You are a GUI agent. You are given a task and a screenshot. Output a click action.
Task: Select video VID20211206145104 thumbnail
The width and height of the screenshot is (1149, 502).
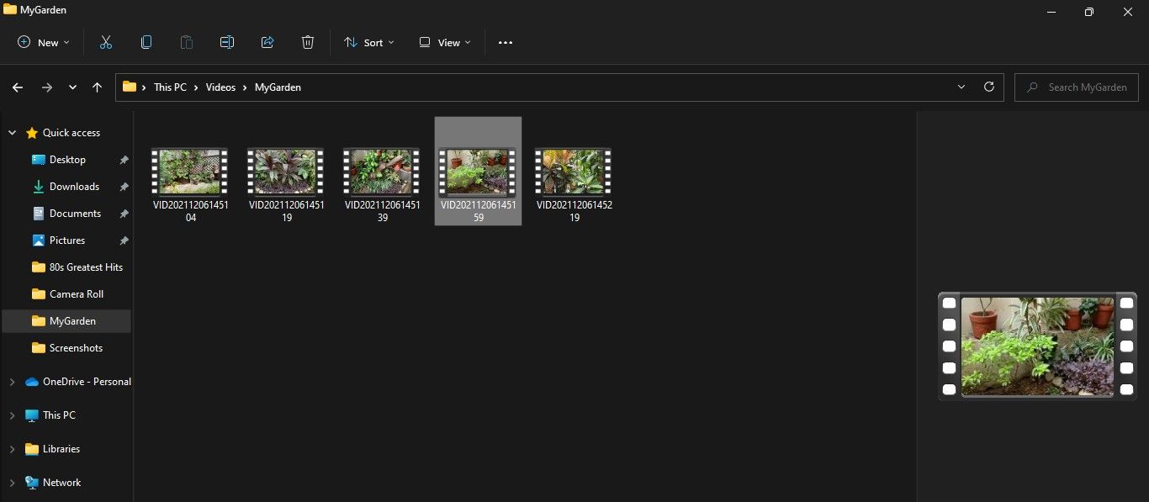coord(190,172)
